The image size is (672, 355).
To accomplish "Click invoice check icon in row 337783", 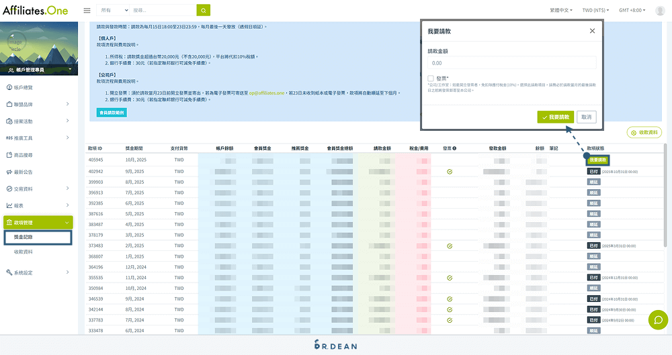I will (x=450, y=320).
